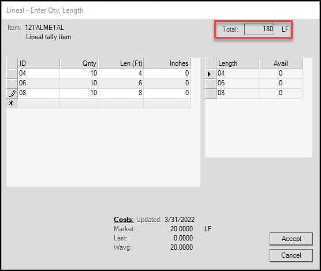Select Avail cell for Length 04
This screenshot has width=321, height=271.
tap(281, 74)
